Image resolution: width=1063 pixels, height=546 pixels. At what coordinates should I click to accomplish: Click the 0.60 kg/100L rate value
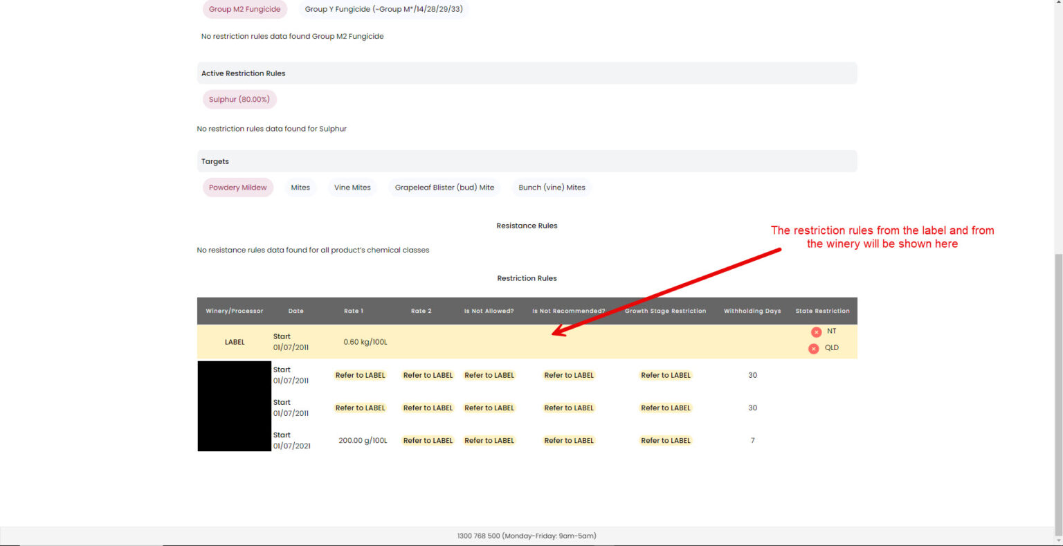tap(365, 343)
